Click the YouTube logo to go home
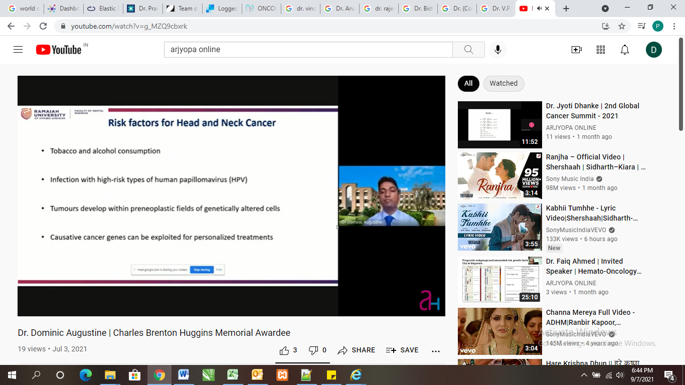685x385 pixels. point(59,50)
